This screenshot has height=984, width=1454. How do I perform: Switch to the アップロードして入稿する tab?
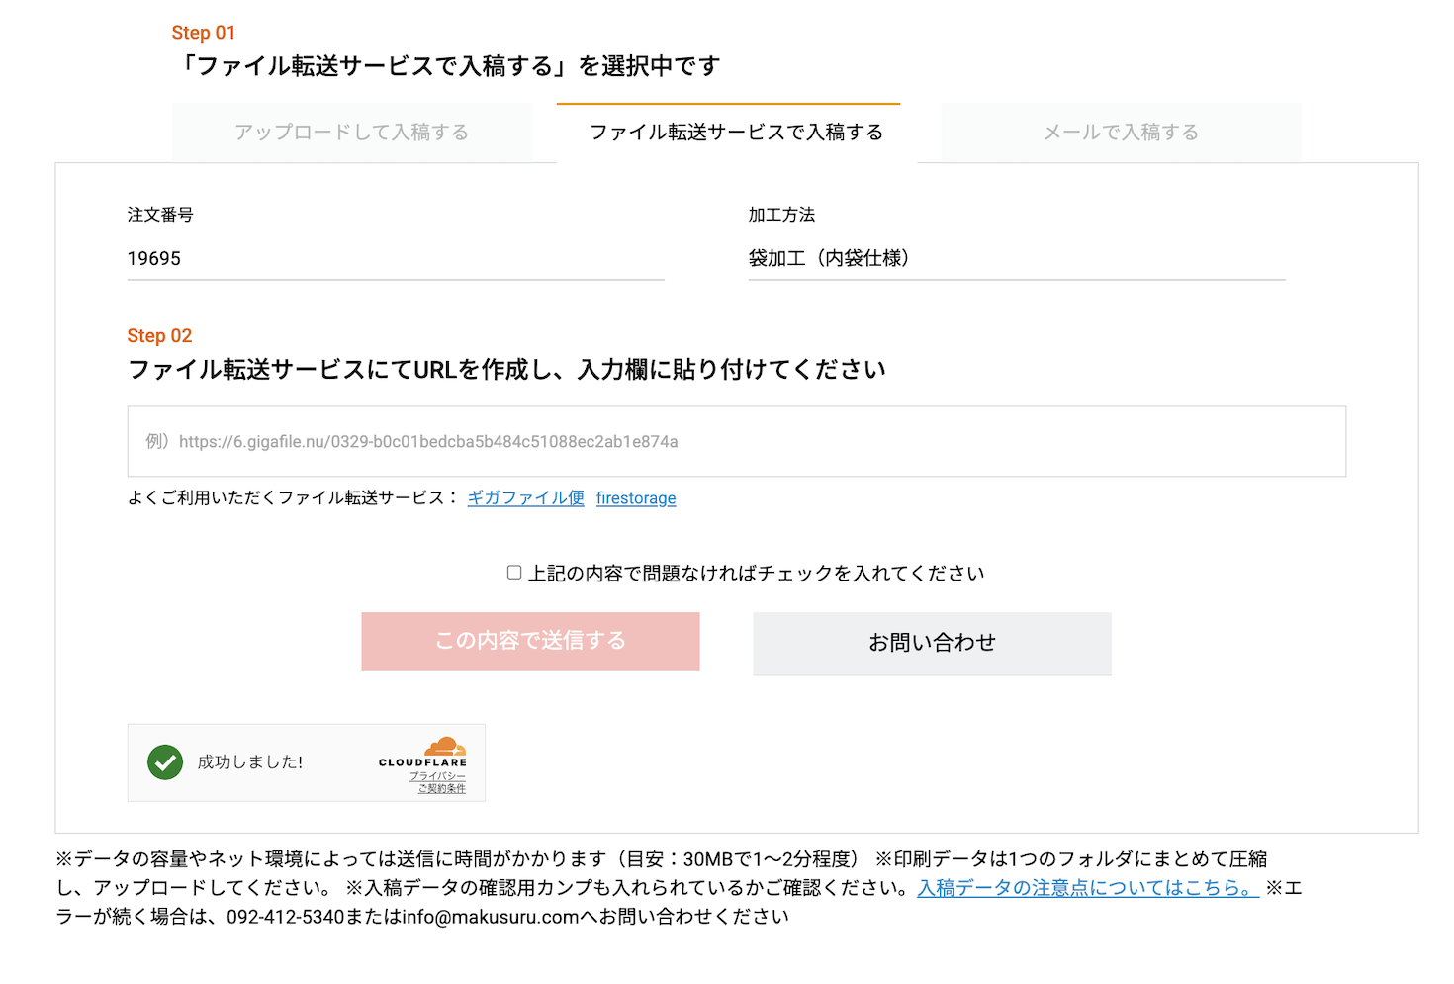pos(352,132)
